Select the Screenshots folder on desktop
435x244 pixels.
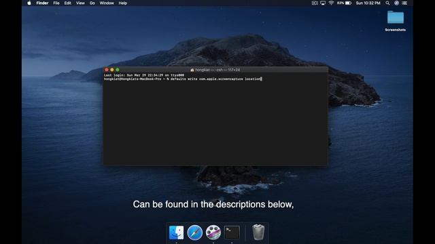396,18
